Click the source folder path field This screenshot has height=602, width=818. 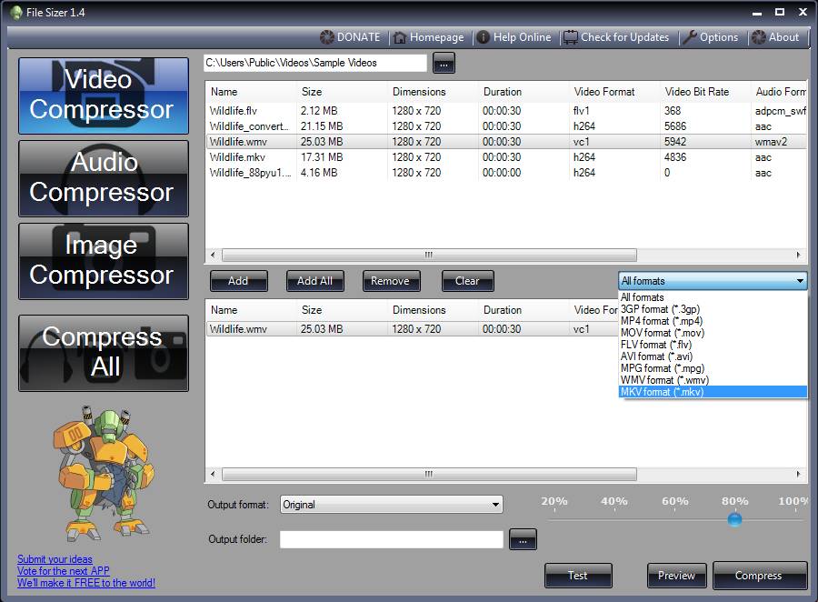click(315, 63)
